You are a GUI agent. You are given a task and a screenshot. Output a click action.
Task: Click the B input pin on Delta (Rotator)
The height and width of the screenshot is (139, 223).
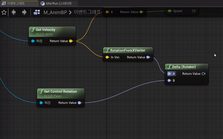(169, 80)
